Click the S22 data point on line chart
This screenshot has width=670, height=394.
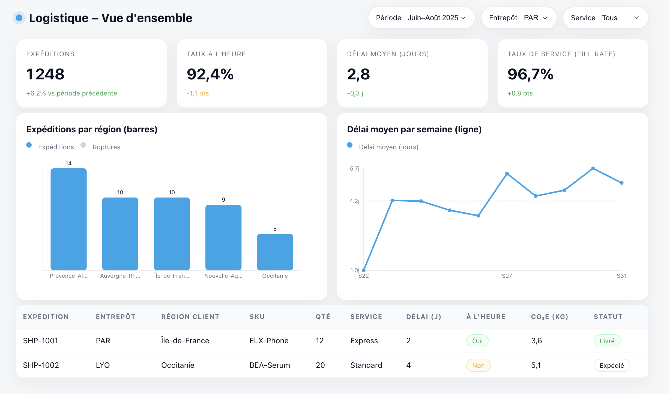pos(364,270)
